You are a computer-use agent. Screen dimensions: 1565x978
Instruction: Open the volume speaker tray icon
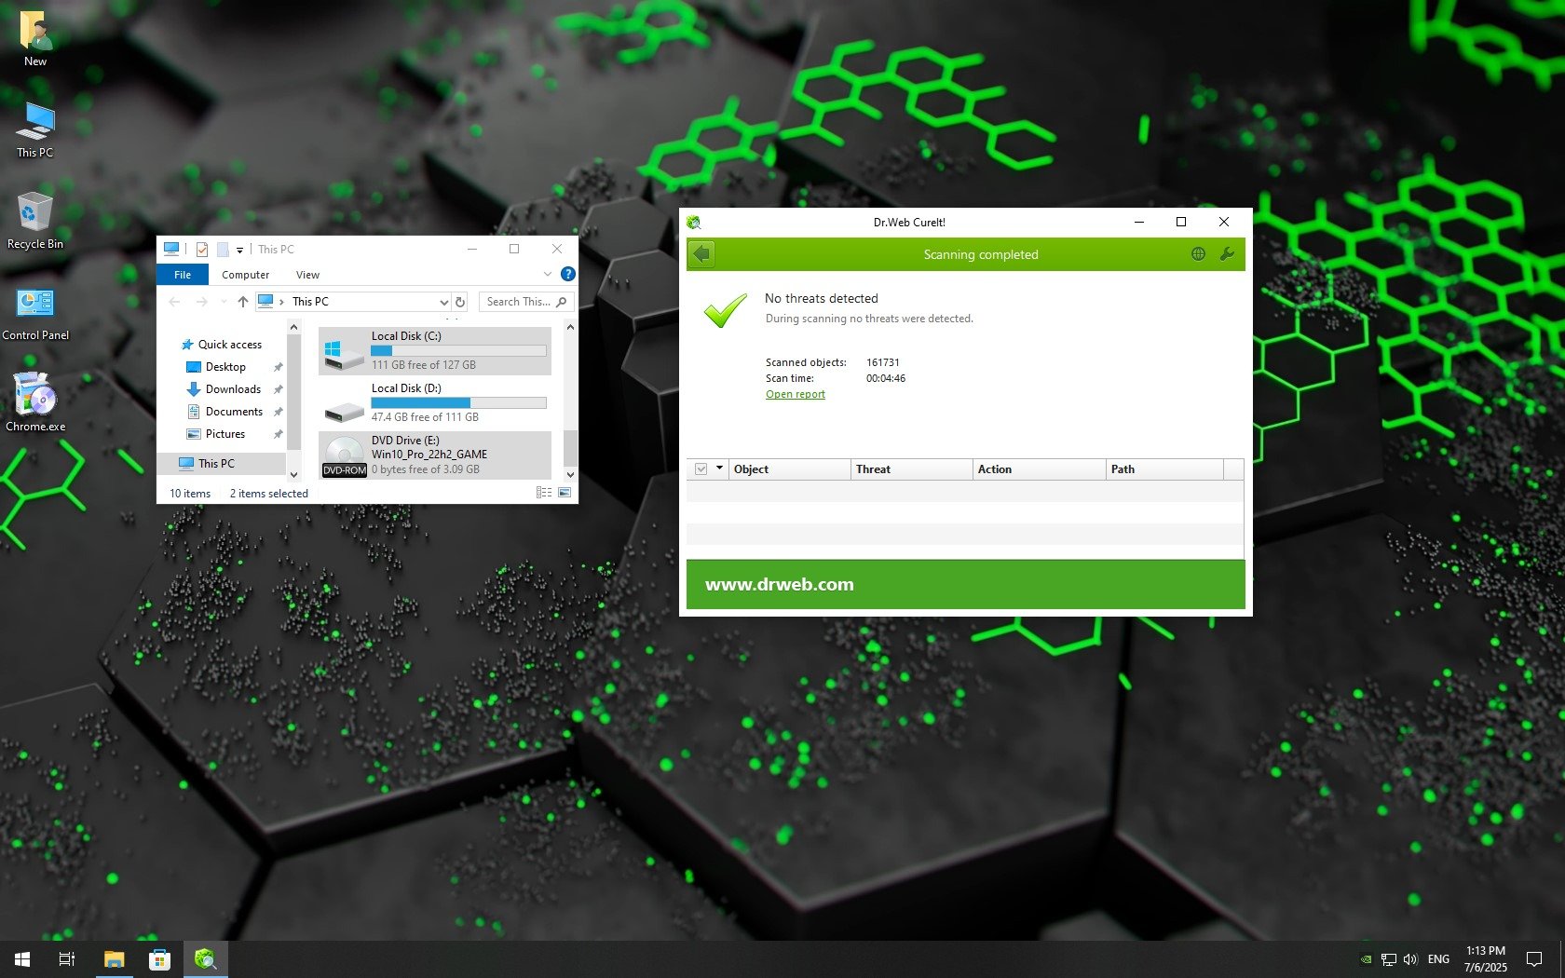point(1410,959)
